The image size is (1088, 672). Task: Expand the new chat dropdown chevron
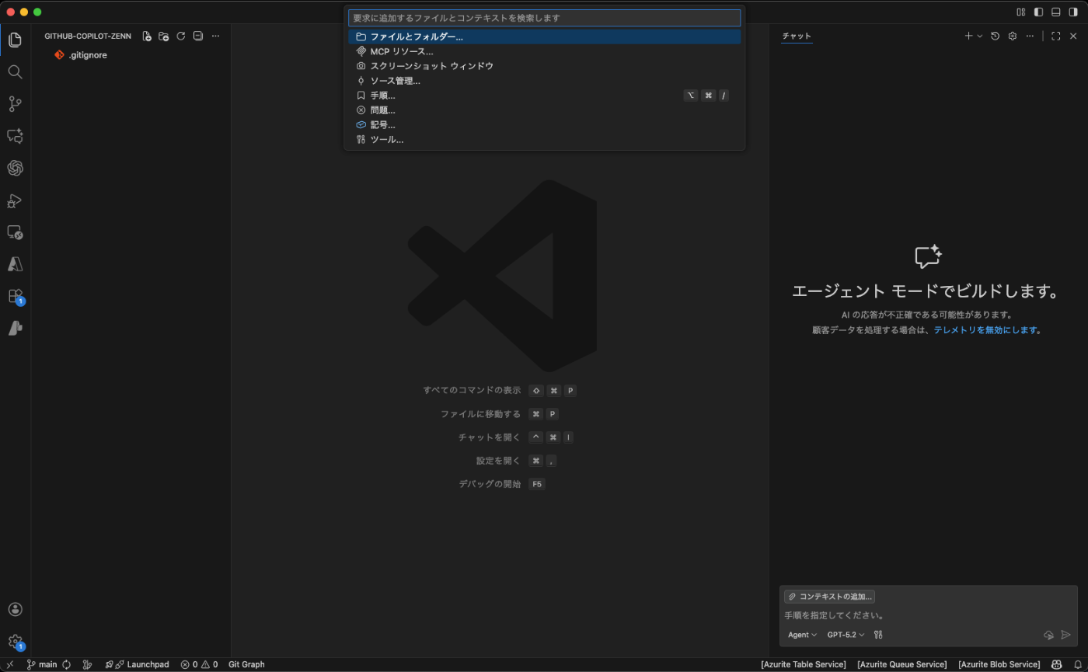click(979, 36)
